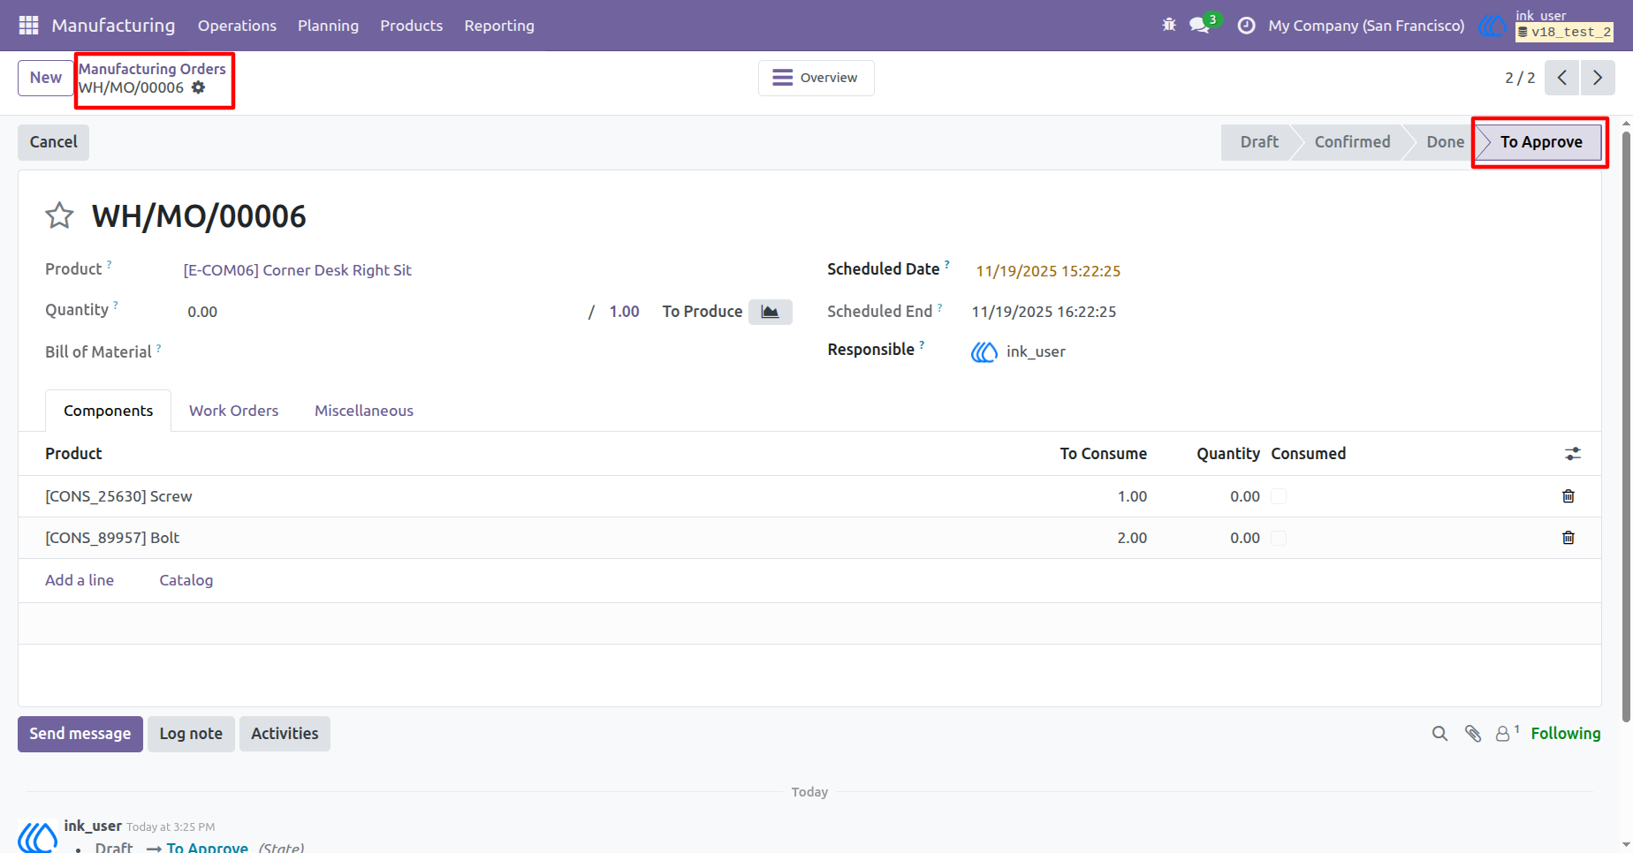Viewport: 1633px width, 853px height.
Task: Open the company switcher My Company
Action: point(1366,26)
